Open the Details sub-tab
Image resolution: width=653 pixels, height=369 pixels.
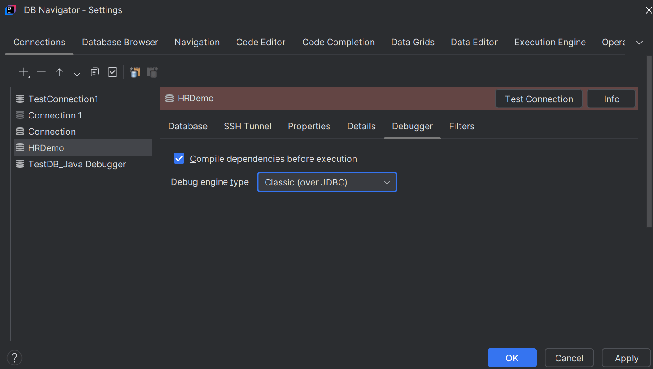point(362,127)
